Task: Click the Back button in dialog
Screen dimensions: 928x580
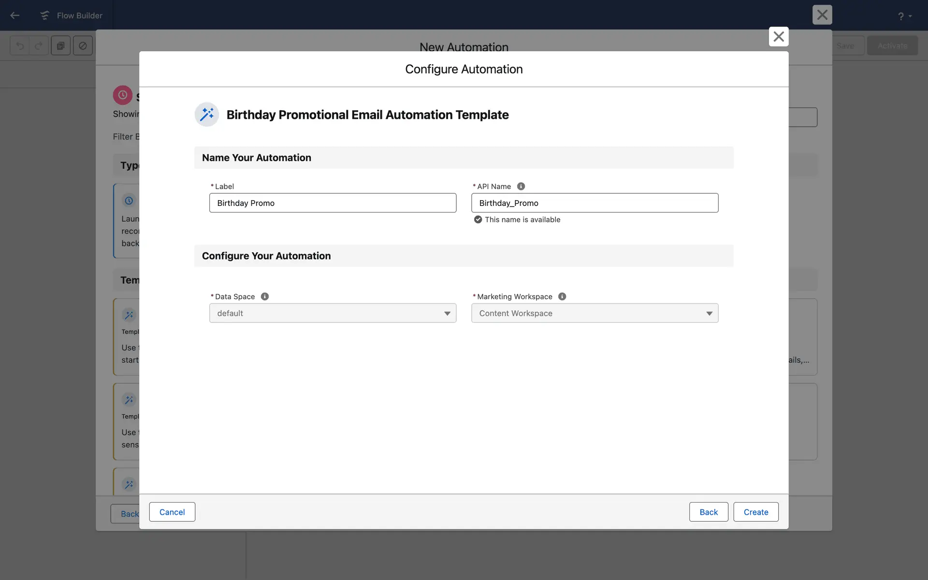Action: [x=708, y=512]
